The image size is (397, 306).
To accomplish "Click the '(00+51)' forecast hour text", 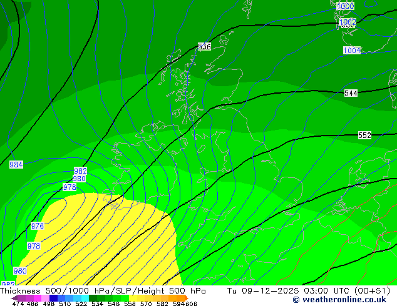I will pos(372,291).
